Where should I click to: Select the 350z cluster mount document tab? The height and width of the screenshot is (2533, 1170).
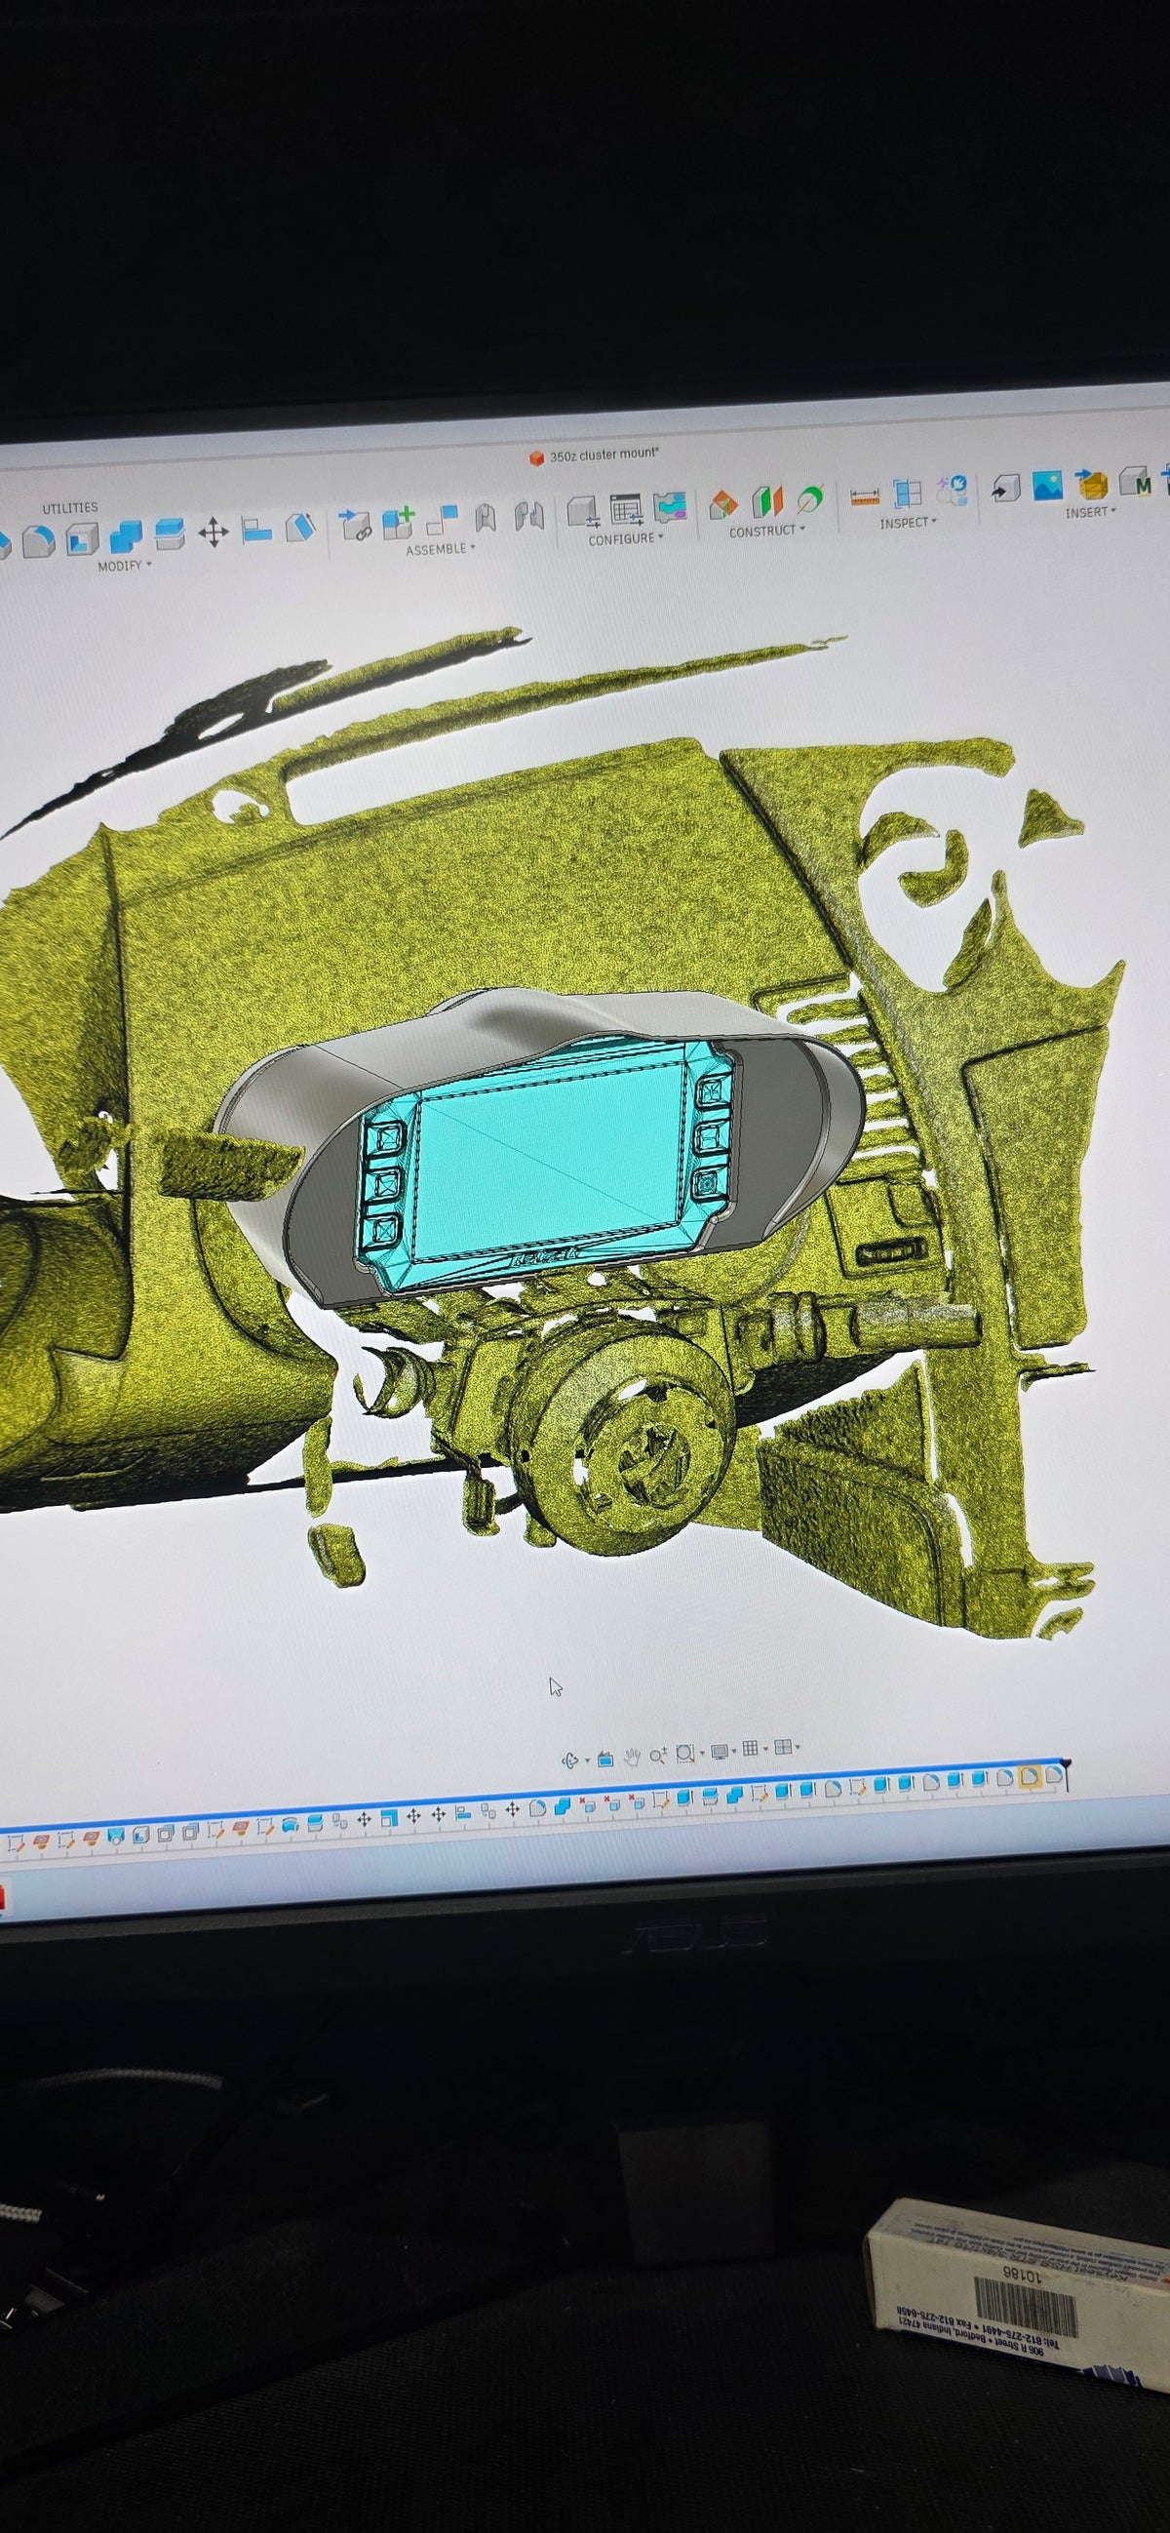coord(595,455)
